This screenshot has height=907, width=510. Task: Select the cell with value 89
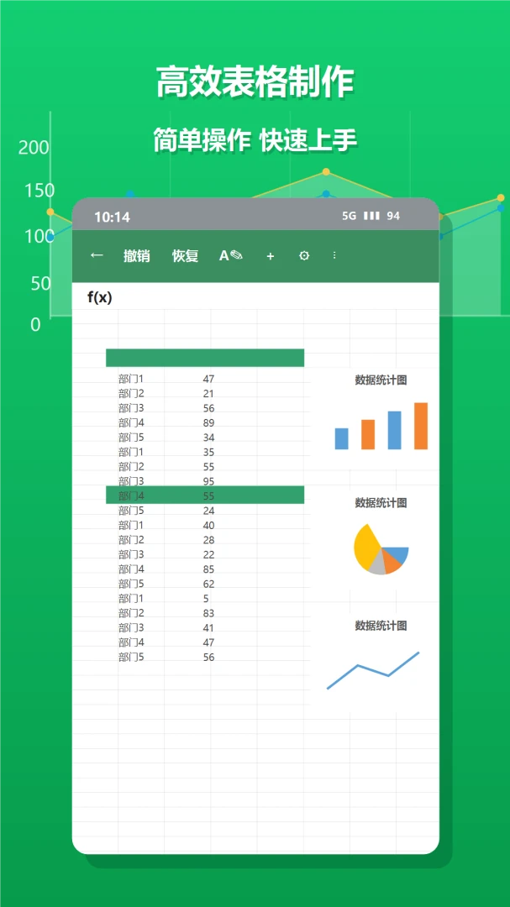208,422
